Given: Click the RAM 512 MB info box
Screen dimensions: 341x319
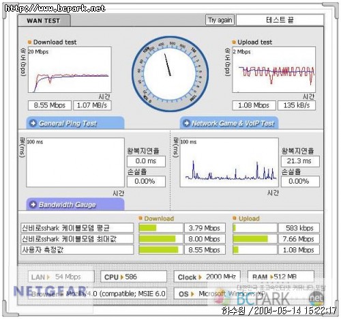Looking at the screenshot, I should coord(280,277).
